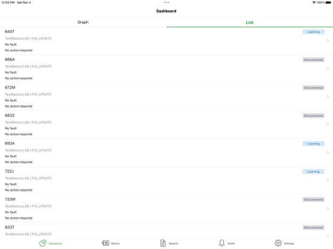Viewport: 333px width, 249px height.
Task: Tap the Learning badge for 644T
Action: click(314, 32)
